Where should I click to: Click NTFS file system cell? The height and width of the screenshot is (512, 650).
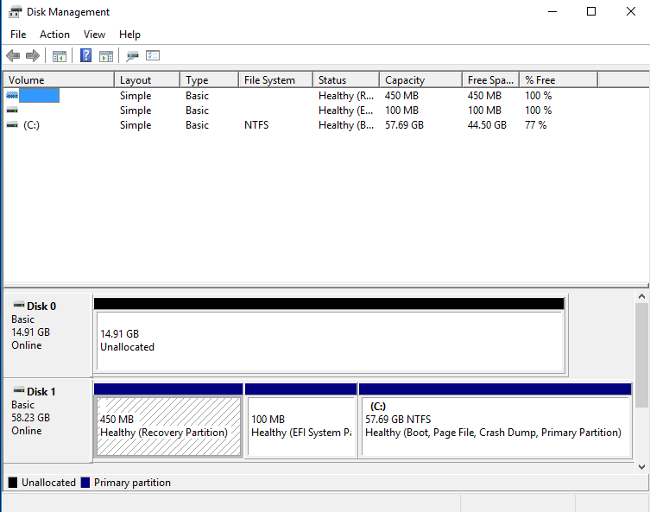pos(256,125)
